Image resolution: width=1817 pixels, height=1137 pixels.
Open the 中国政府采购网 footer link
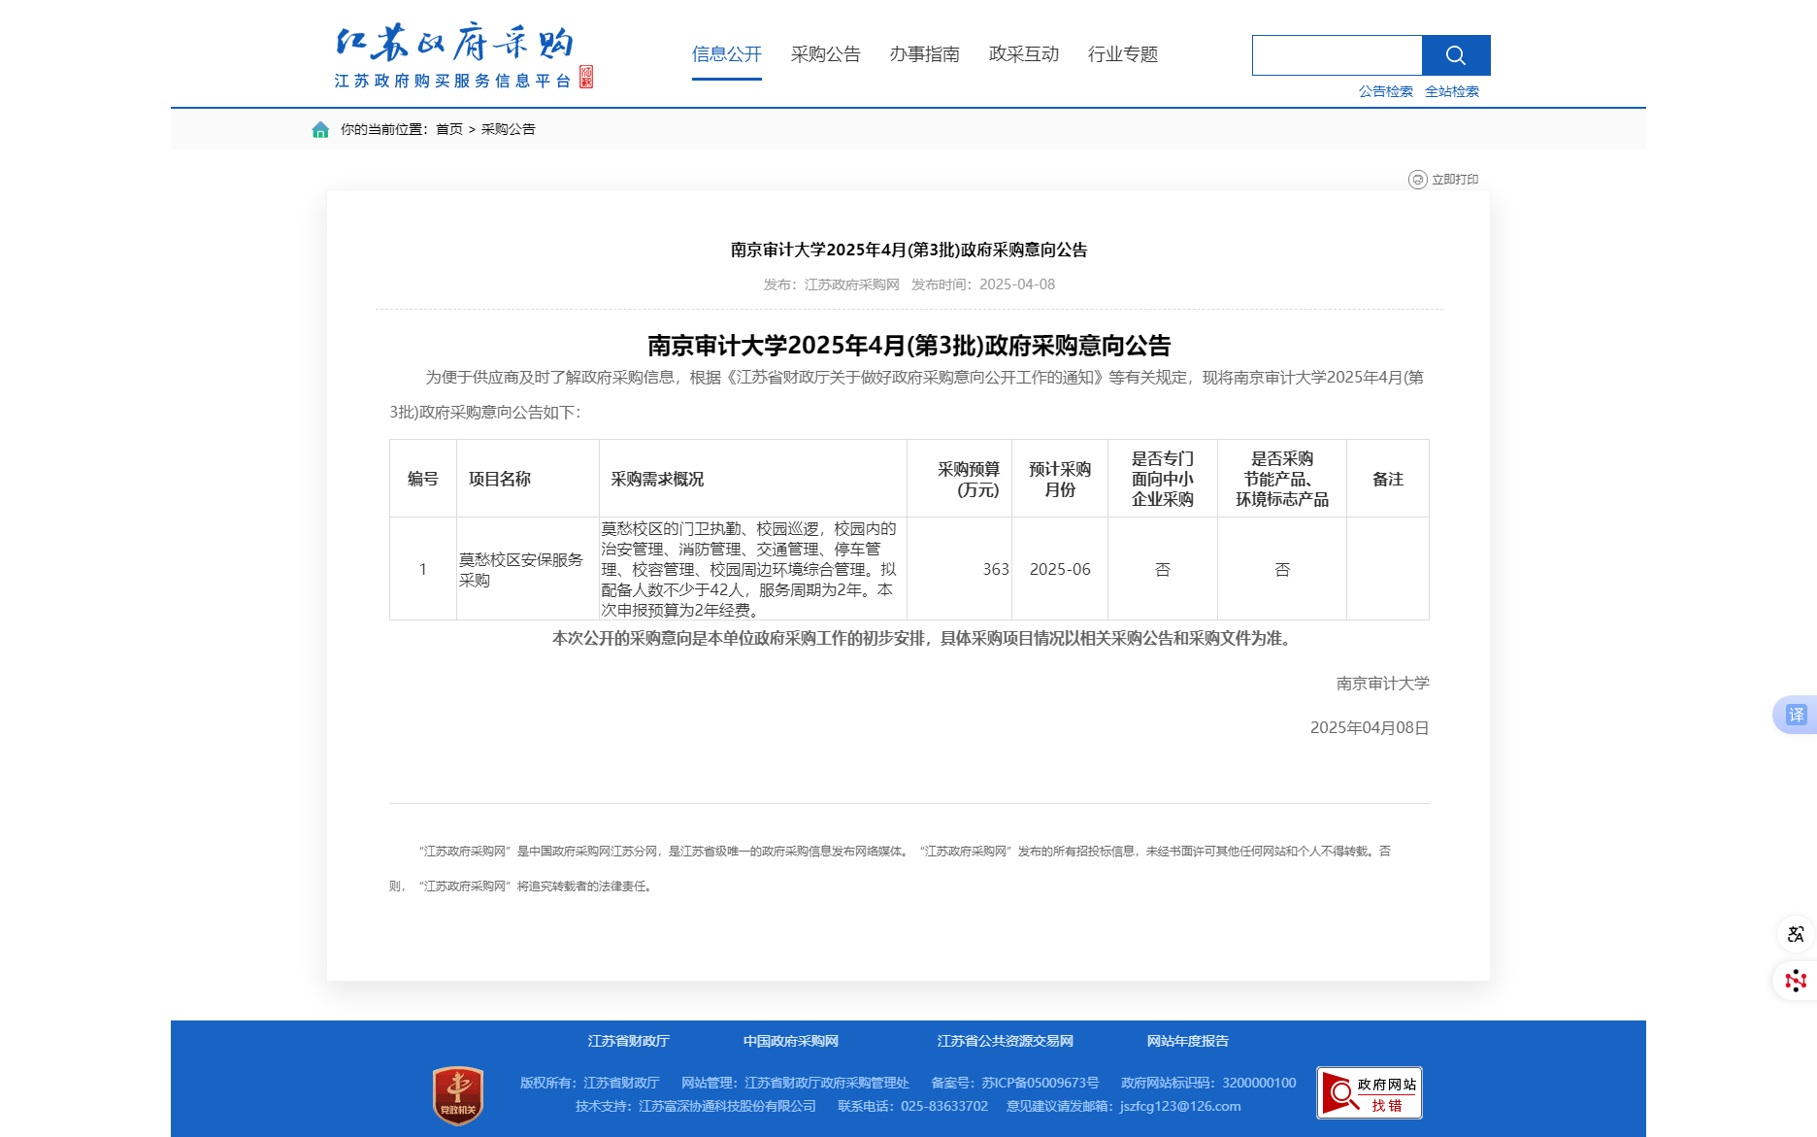pyautogui.click(x=791, y=1041)
